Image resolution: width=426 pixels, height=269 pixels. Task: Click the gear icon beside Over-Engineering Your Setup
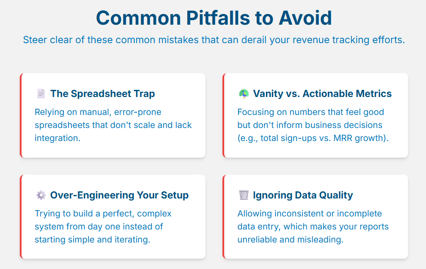point(41,195)
